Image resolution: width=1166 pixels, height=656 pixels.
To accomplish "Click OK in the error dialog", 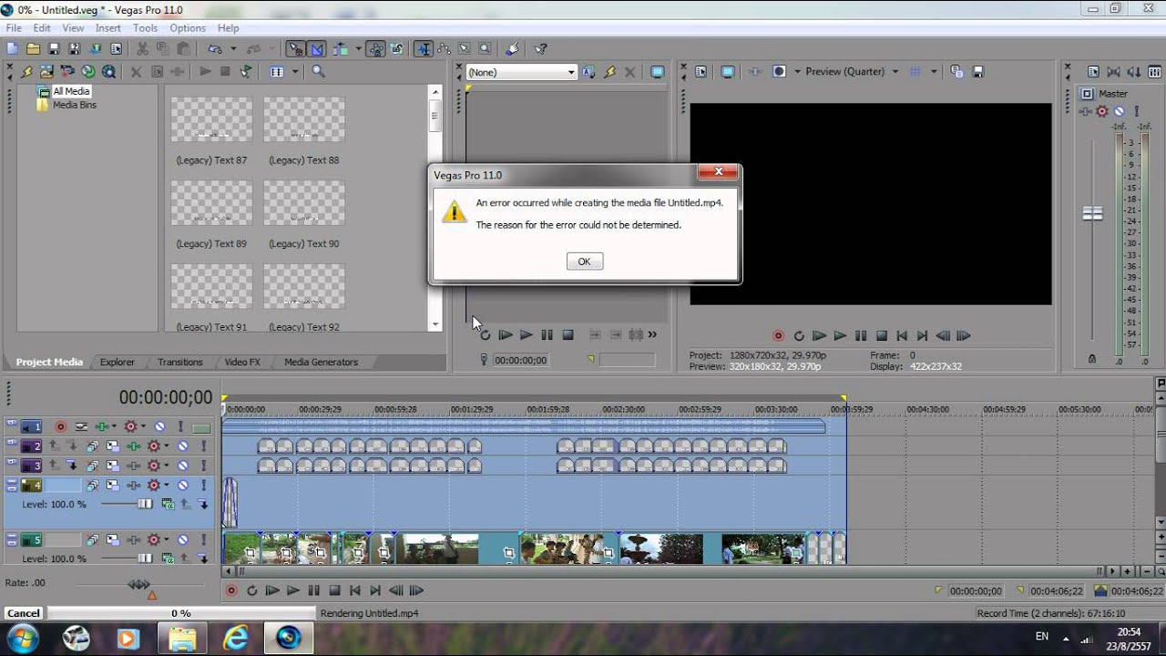I will click(584, 261).
